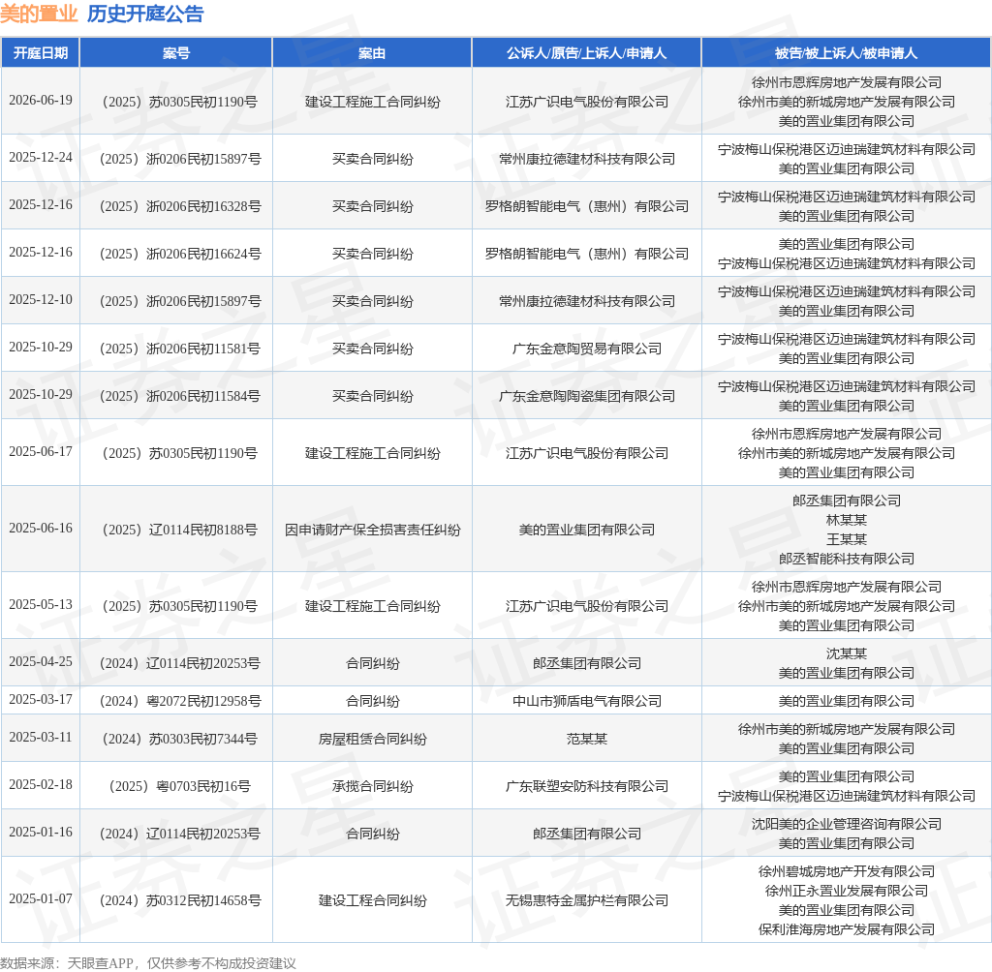This screenshot has width=992, height=972.
Task: Click the date 2025-06-16
Action: point(41,528)
